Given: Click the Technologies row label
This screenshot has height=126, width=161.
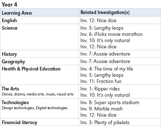Looking at the screenshot, I should point(15,103).
